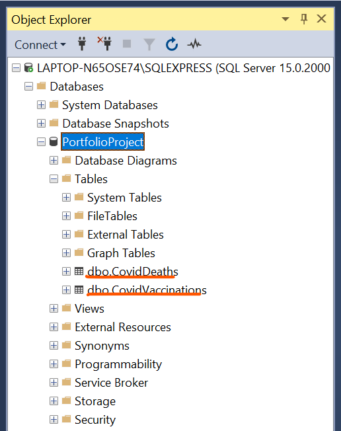Expand the Security folder
This screenshot has height=431, width=341.
coord(54,420)
